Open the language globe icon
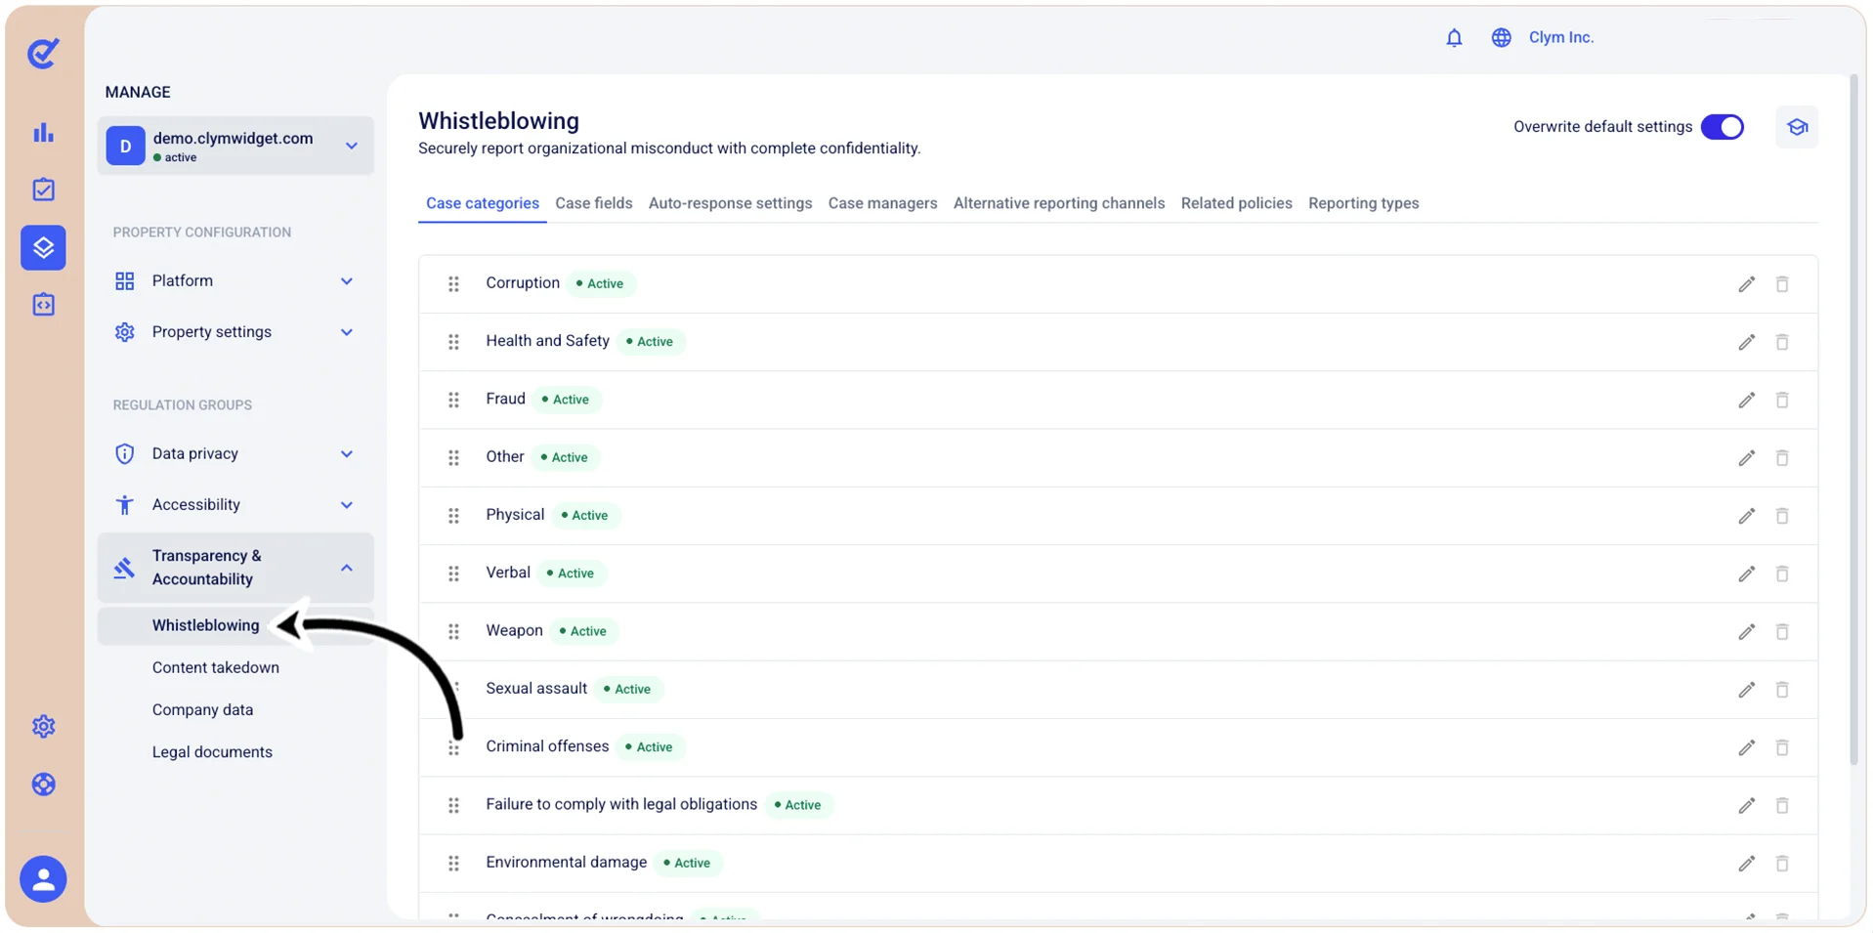The width and height of the screenshot is (1873, 933). click(x=1501, y=38)
